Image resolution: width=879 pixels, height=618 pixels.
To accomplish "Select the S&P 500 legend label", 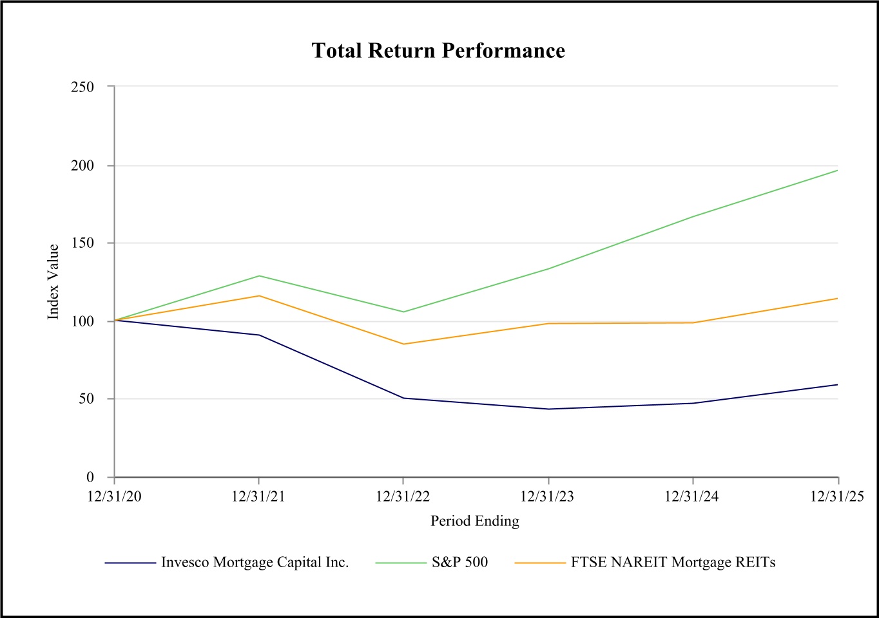I will coord(459,563).
